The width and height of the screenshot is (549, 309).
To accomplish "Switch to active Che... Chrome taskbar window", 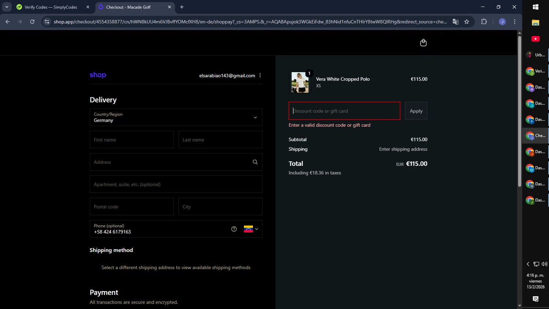I will (535, 135).
